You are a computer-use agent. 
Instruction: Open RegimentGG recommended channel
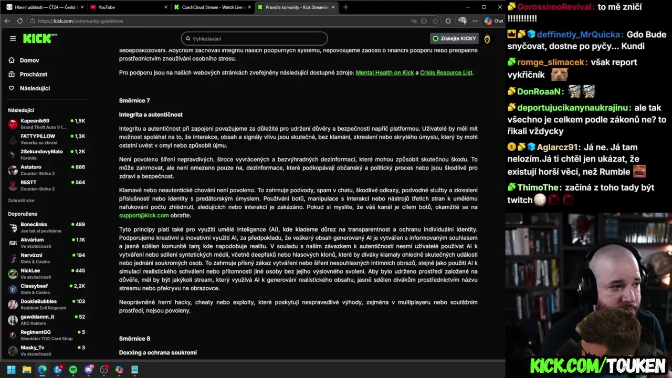pos(46,335)
